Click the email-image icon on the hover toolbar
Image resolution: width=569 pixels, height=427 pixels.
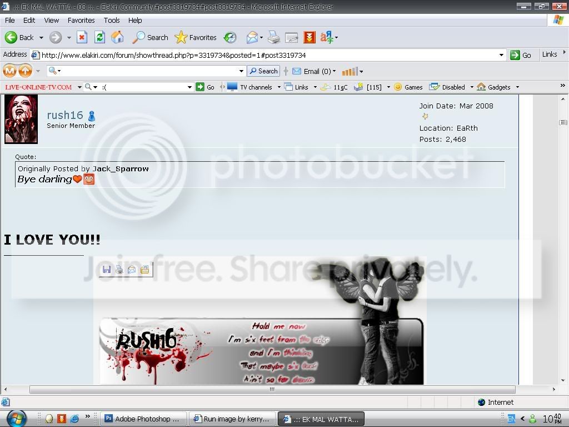(x=132, y=270)
